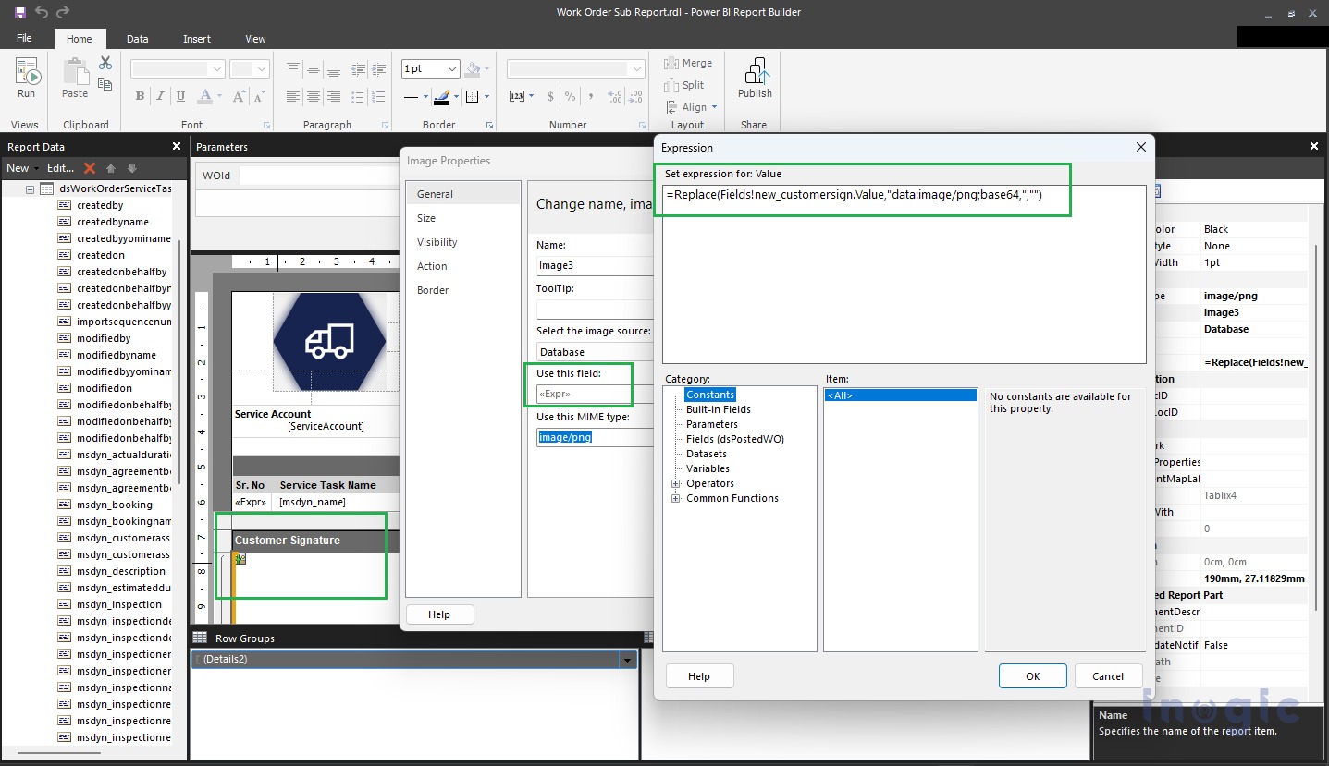
Task: Click the percent style icon
Action: [x=569, y=95]
